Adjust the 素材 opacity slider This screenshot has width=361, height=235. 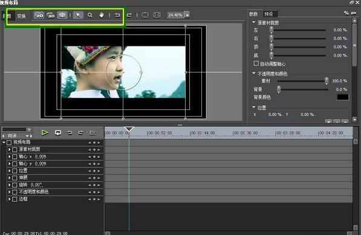click(x=327, y=81)
